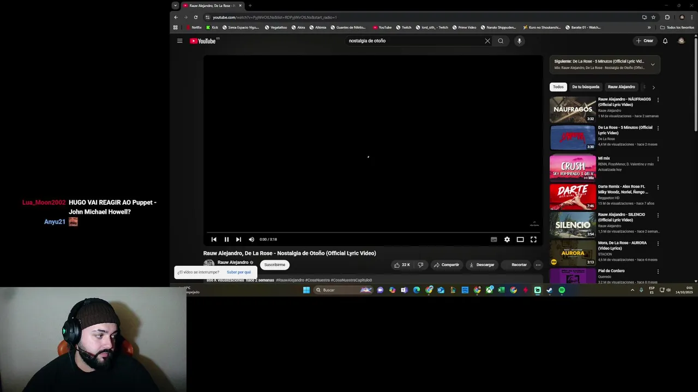Enter fullscreen mode
The image size is (698, 392).
[533, 240]
